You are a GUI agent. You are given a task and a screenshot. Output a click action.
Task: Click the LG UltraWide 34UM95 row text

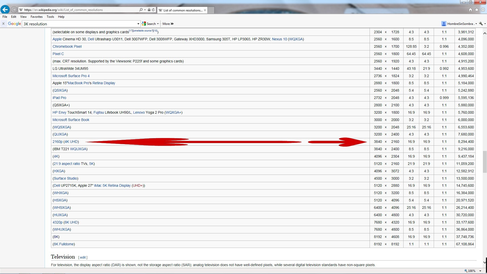click(70, 68)
